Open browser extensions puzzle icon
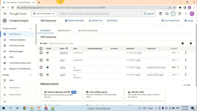 coord(180,7)
